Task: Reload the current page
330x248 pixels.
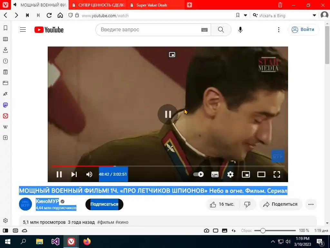Action: (49, 15)
